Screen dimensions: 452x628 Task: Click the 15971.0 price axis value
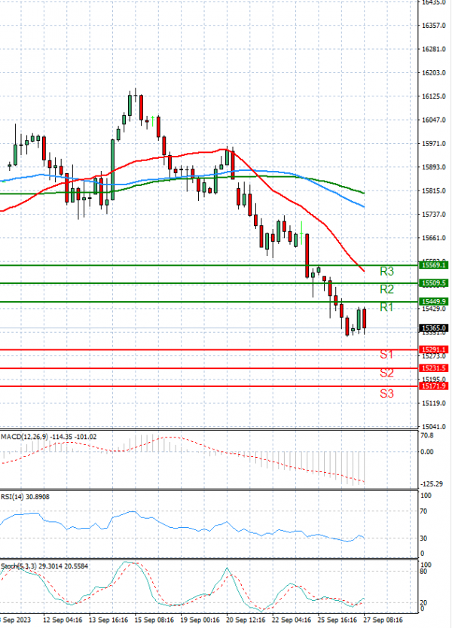434,144
